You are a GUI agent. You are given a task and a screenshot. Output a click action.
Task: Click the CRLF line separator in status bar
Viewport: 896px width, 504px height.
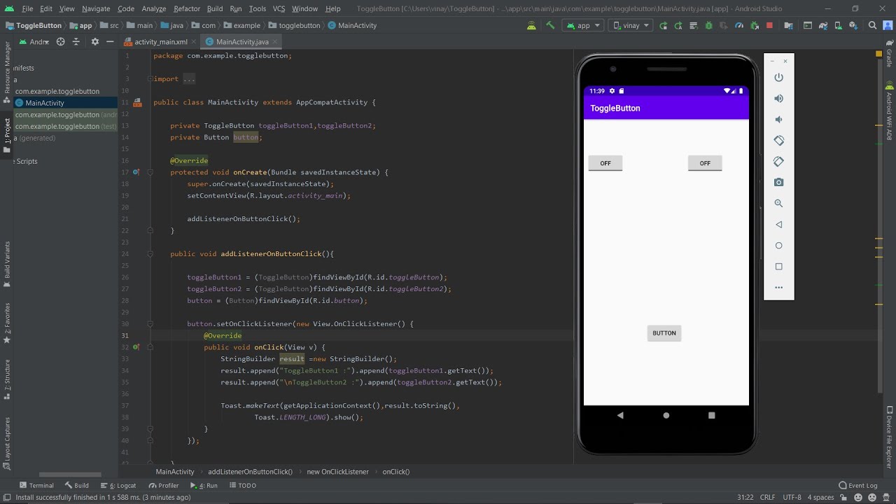(767, 498)
